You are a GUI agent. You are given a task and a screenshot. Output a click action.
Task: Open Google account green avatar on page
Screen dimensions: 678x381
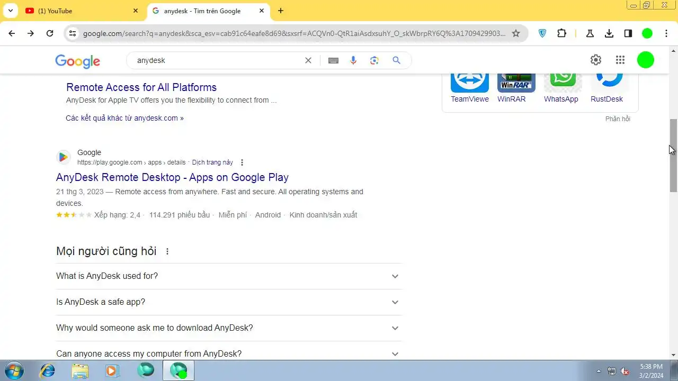coord(646,60)
